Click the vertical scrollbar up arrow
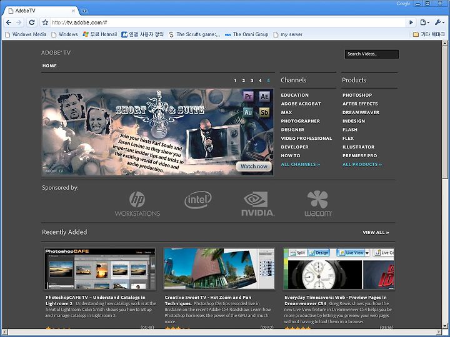The image size is (450, 337). (444, 44)
